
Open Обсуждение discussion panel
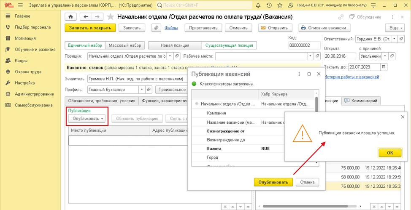(x=365, y=17)
